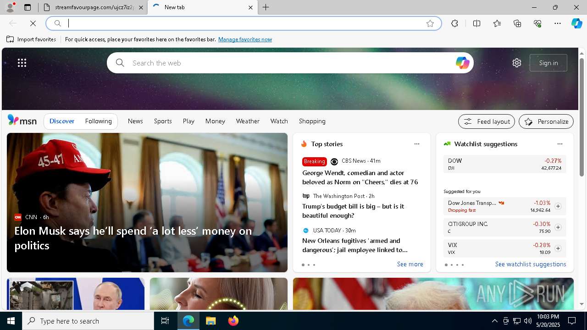This screenshot has width=587, height=330.
Task: Open Manage favorites now link
Action: tap(245, 39)
